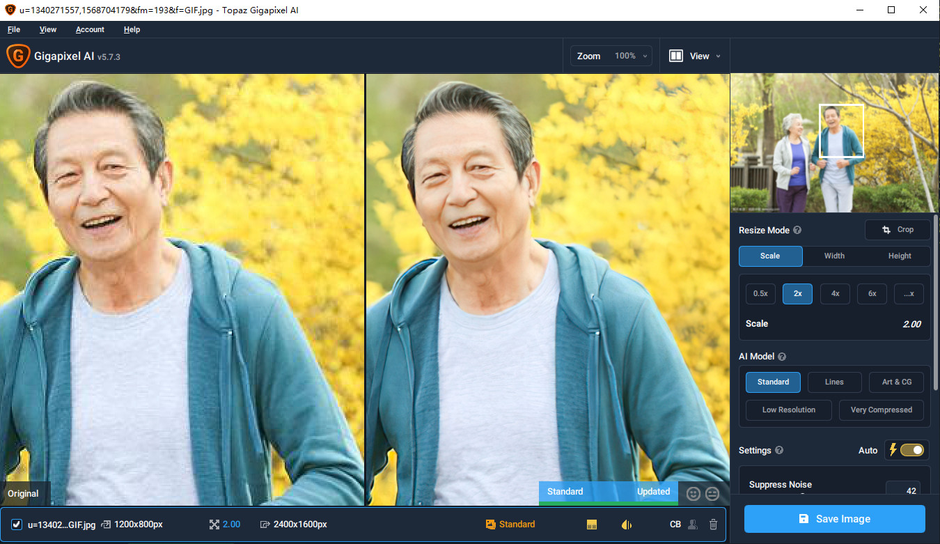Click the yellow half-circle icon in file row

pyautogui.click(x=626, y=524)
